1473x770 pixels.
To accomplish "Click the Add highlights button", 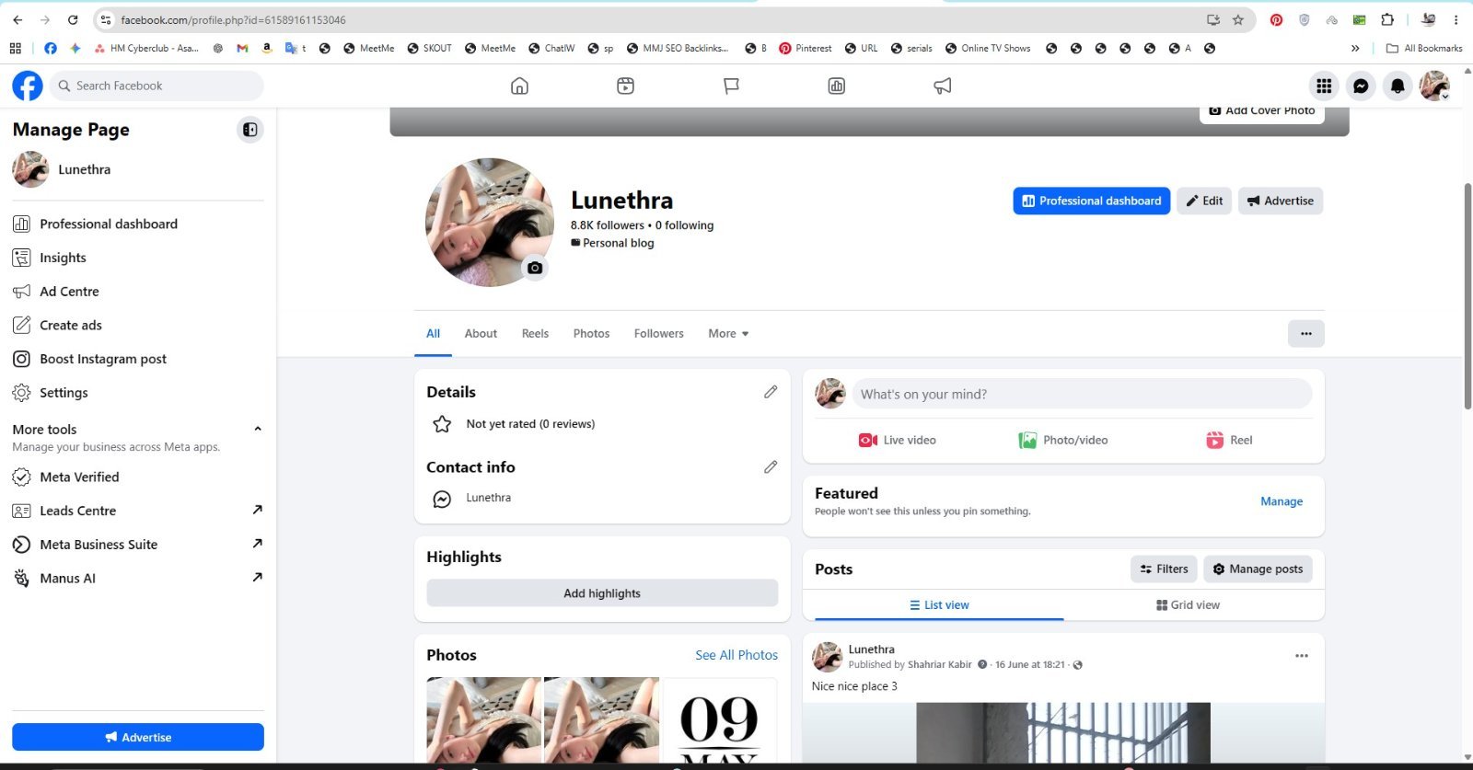I will 602,593.
